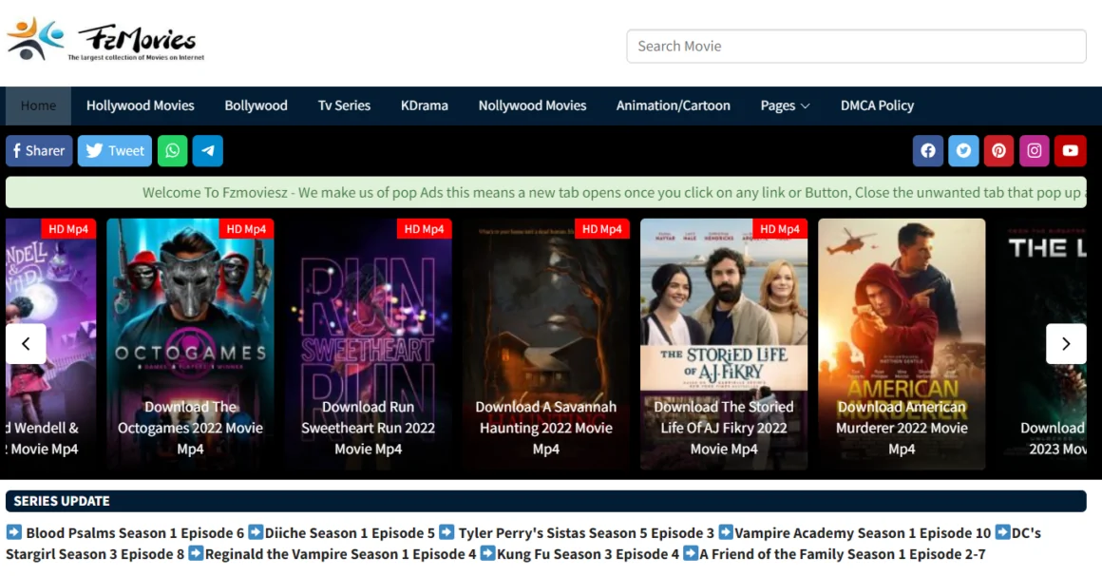Click the Welcome To Fzmoviesz notice banner
Screen dimensions: 1102x576
tap(546, 193)
